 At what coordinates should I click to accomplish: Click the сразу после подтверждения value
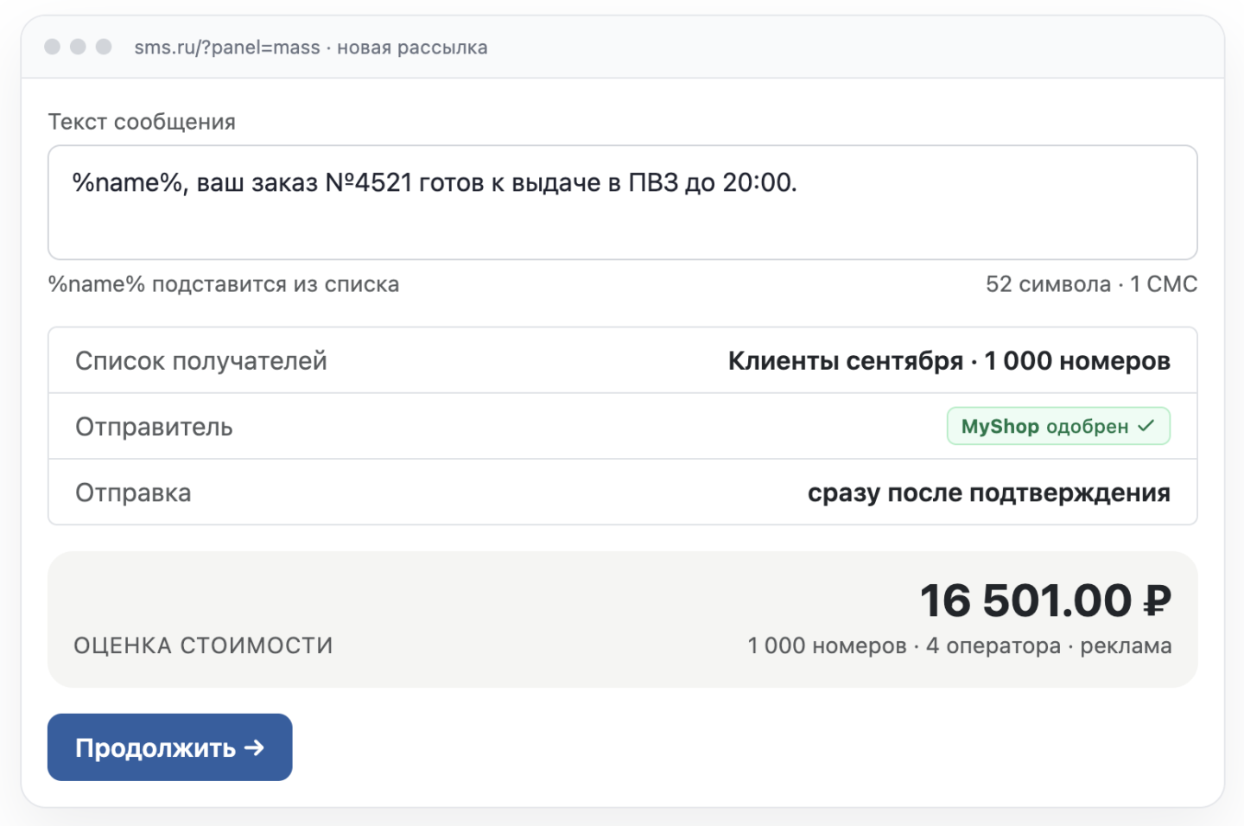[989, 492]
